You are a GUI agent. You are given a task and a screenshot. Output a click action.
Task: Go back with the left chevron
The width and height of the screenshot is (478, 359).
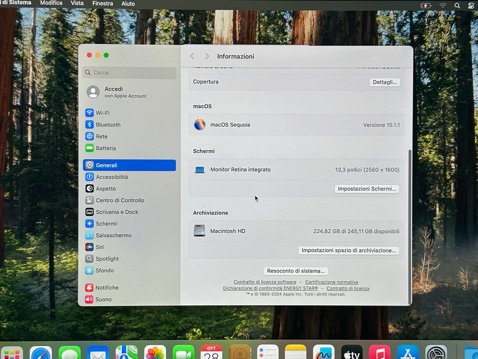[192, 56]
